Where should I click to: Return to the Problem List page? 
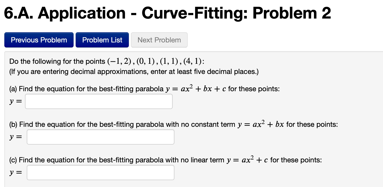click(102, 40)
